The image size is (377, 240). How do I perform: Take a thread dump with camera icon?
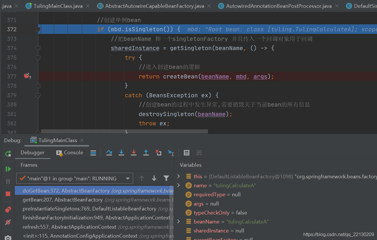(8, 238)
